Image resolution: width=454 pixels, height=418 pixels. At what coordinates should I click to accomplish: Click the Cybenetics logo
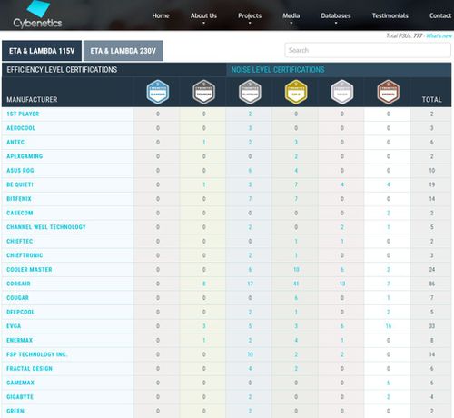pos(37,15)
